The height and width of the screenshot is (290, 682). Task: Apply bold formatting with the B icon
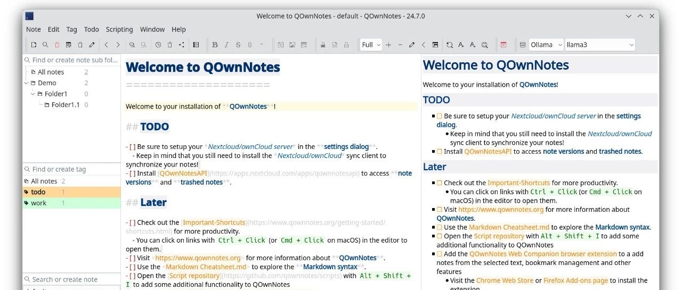coord(215,45)
